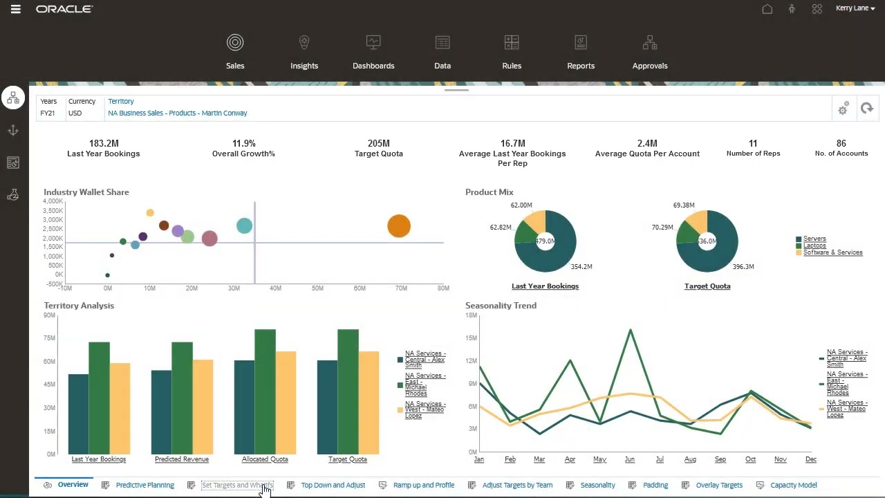Viewport: 885px width, 498px height.
Task: Switch to Overview tab
Action: tap(73, 485)
